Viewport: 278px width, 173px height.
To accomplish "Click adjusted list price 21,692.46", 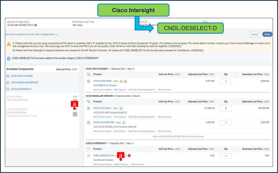I will [209, 108].
